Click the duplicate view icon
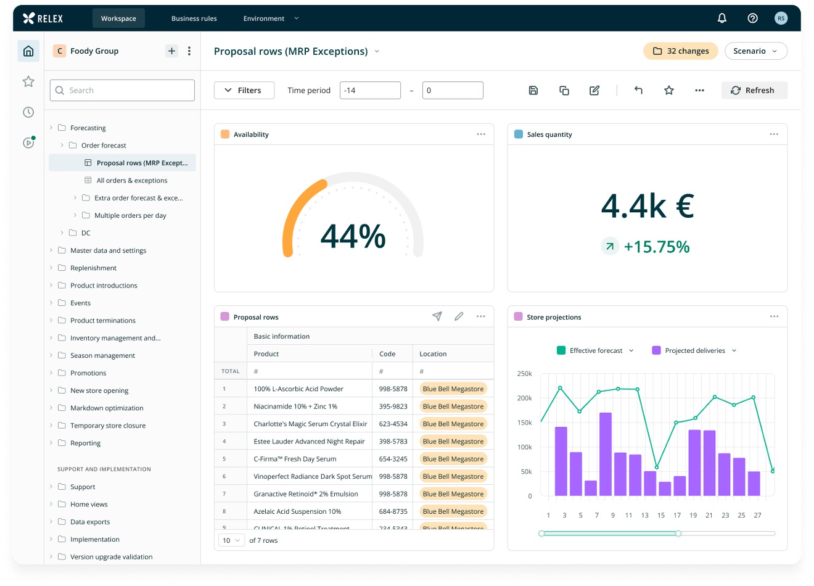The height and width of the screenshot is (586, 814). 564,91
